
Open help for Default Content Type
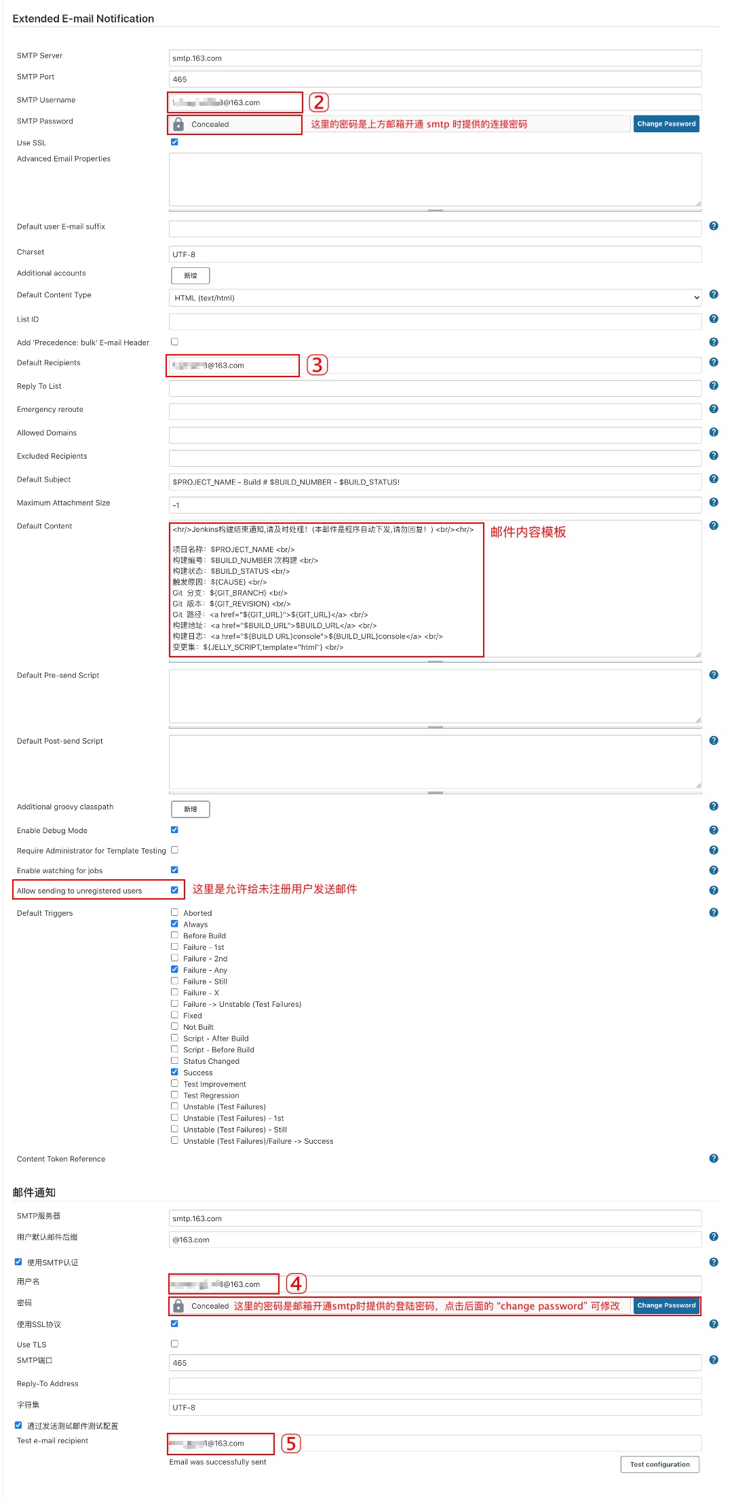pos(713,294)
